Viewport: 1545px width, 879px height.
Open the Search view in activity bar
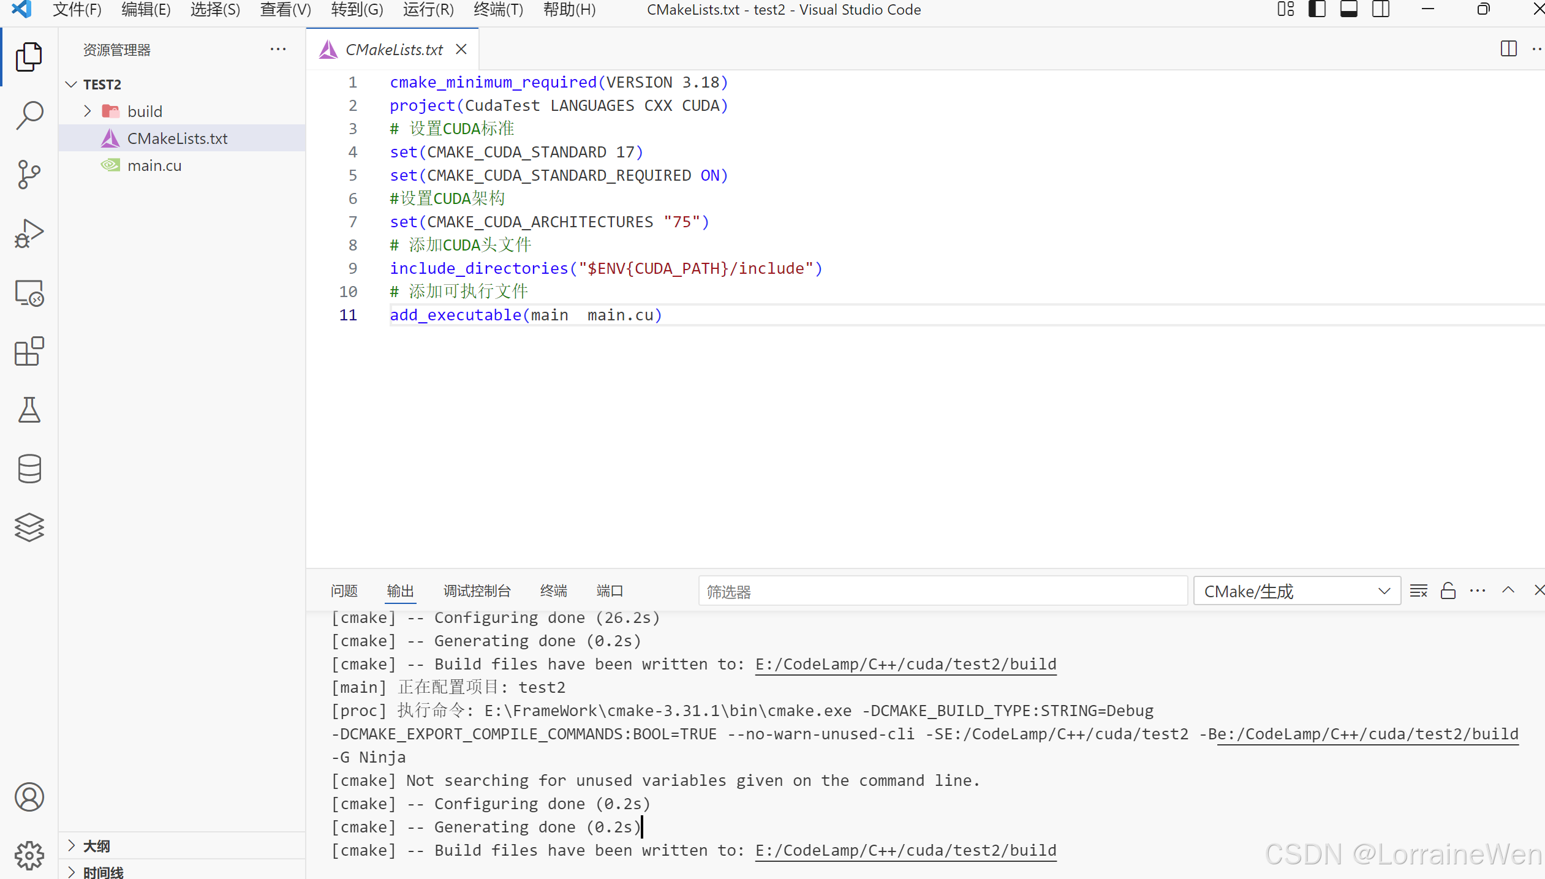point(29,115)
